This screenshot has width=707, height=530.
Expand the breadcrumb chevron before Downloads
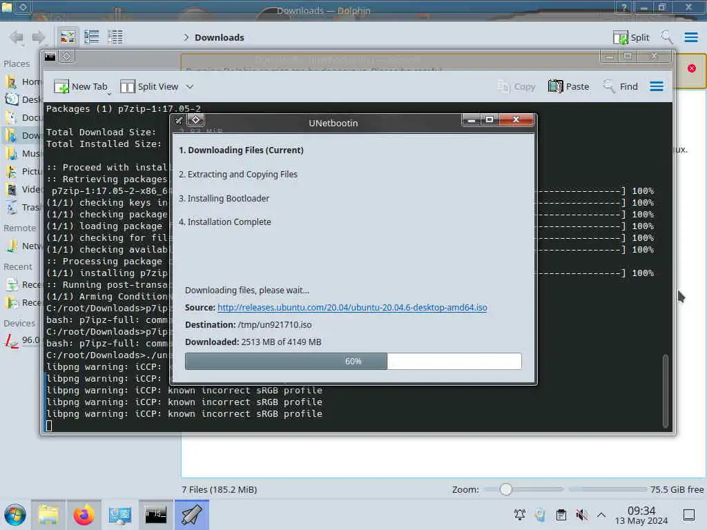[186, 37]
